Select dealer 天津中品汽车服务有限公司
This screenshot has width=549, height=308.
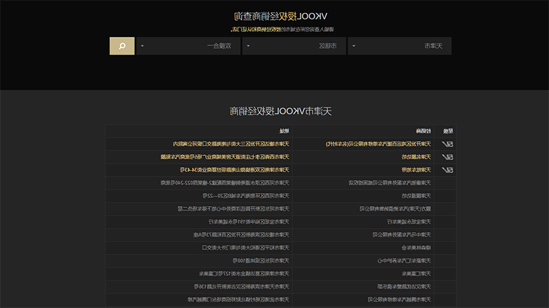point(401,235)
